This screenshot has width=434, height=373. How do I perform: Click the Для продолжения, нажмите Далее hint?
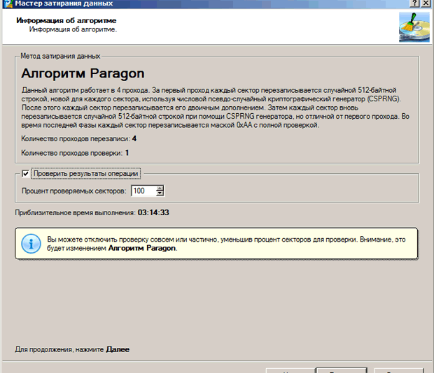tap(72, 349)
